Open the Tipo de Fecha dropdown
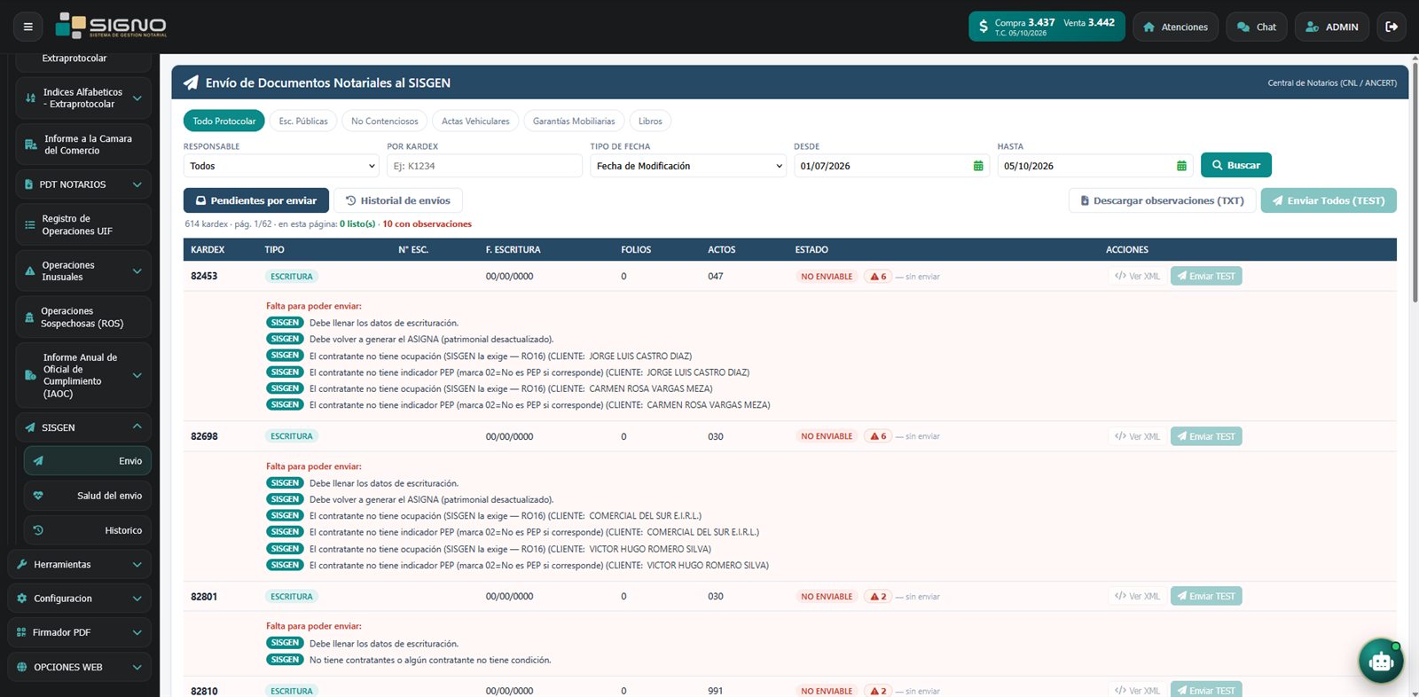 [x=688, y=166]
